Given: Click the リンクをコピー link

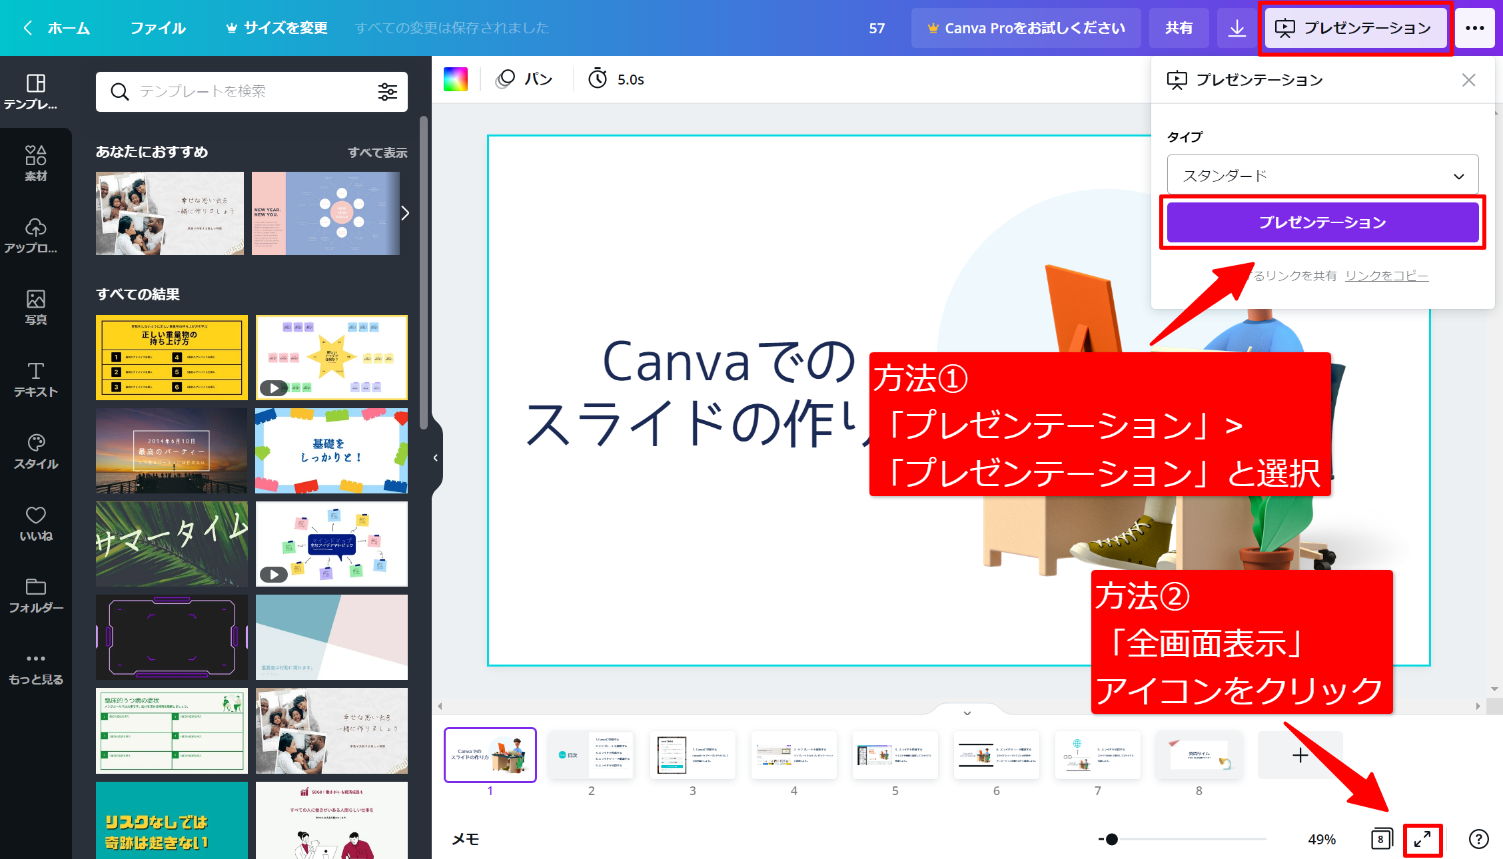Looking at the screenshot, I should click(x=1386, y=276).
